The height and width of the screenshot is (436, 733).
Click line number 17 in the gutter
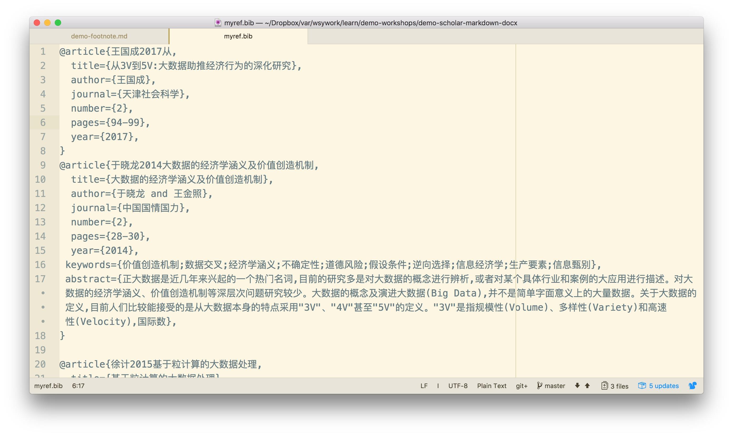pyautogui.click(x=40, y=279)
